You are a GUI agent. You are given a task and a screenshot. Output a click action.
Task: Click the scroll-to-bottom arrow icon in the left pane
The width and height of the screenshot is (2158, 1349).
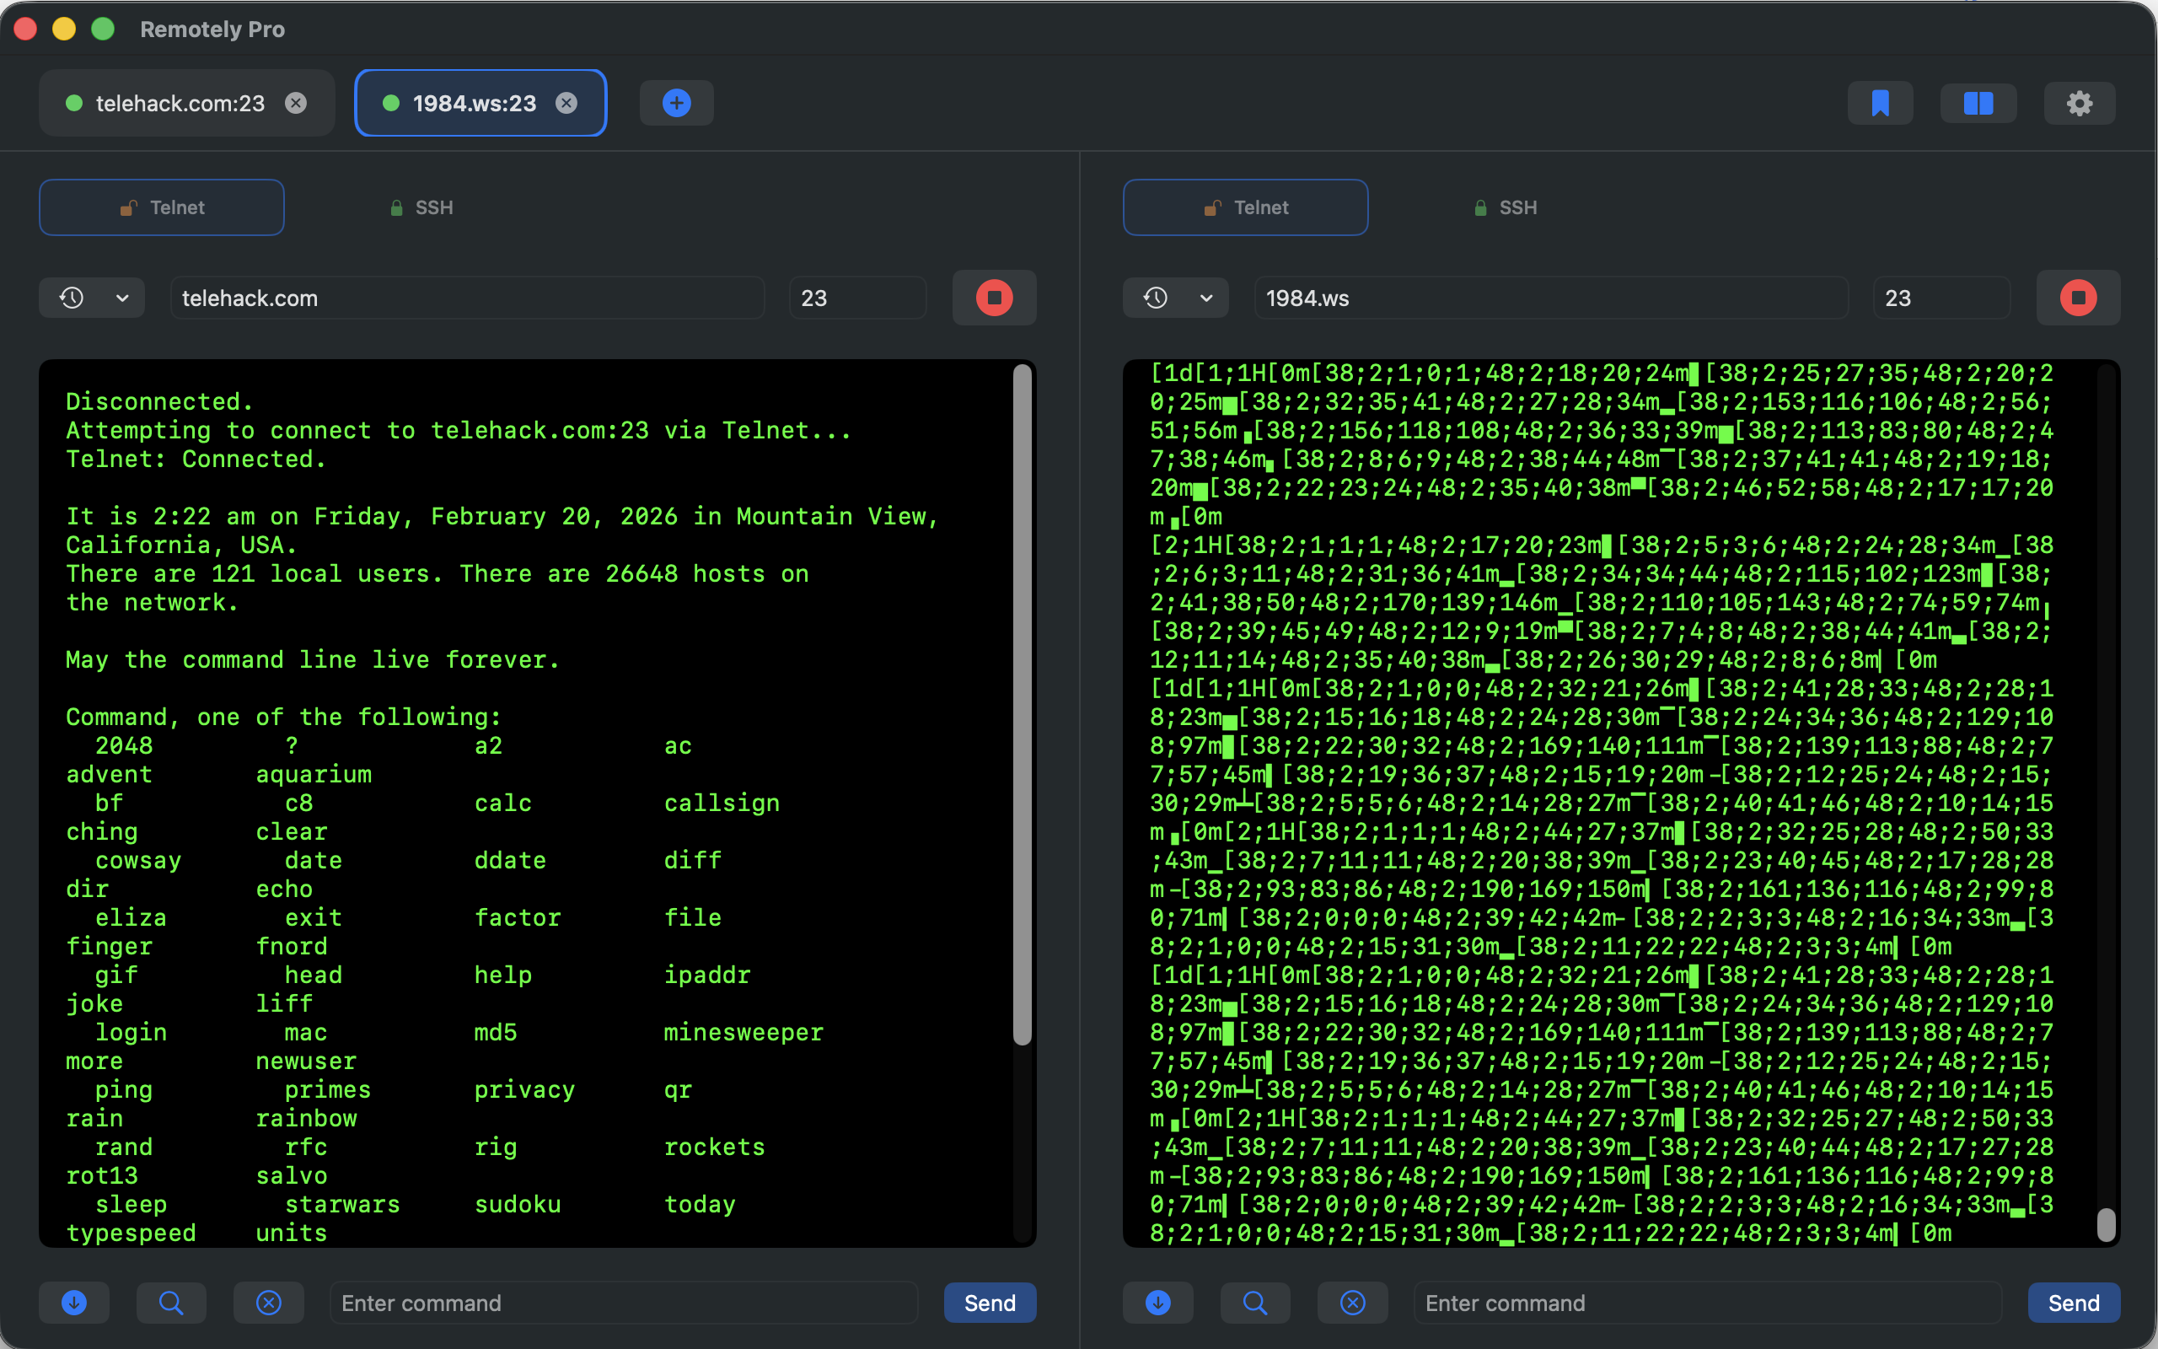click(74, 1303)
